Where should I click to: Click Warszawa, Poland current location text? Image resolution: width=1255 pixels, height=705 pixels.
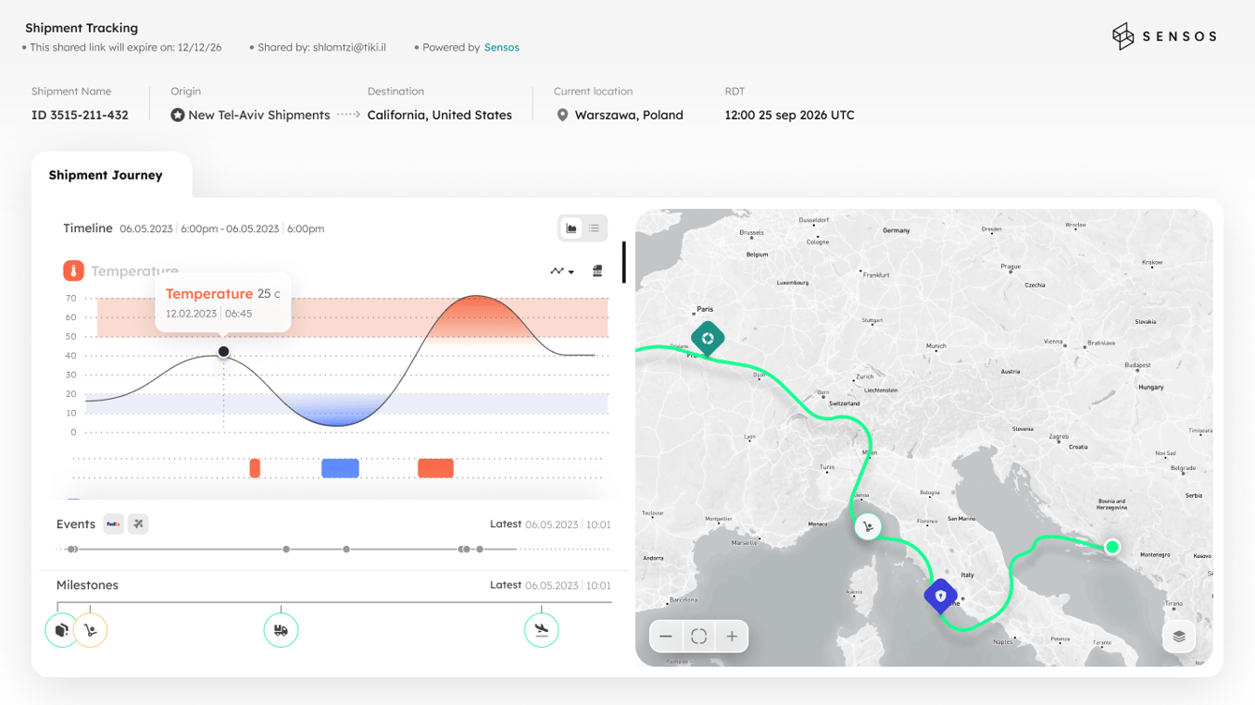(628, 115)
